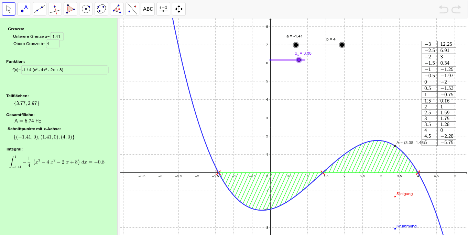The height and width of the screenshot is (236, 468).
Task: Click the red zero marker at x=4
Action: 418,172
